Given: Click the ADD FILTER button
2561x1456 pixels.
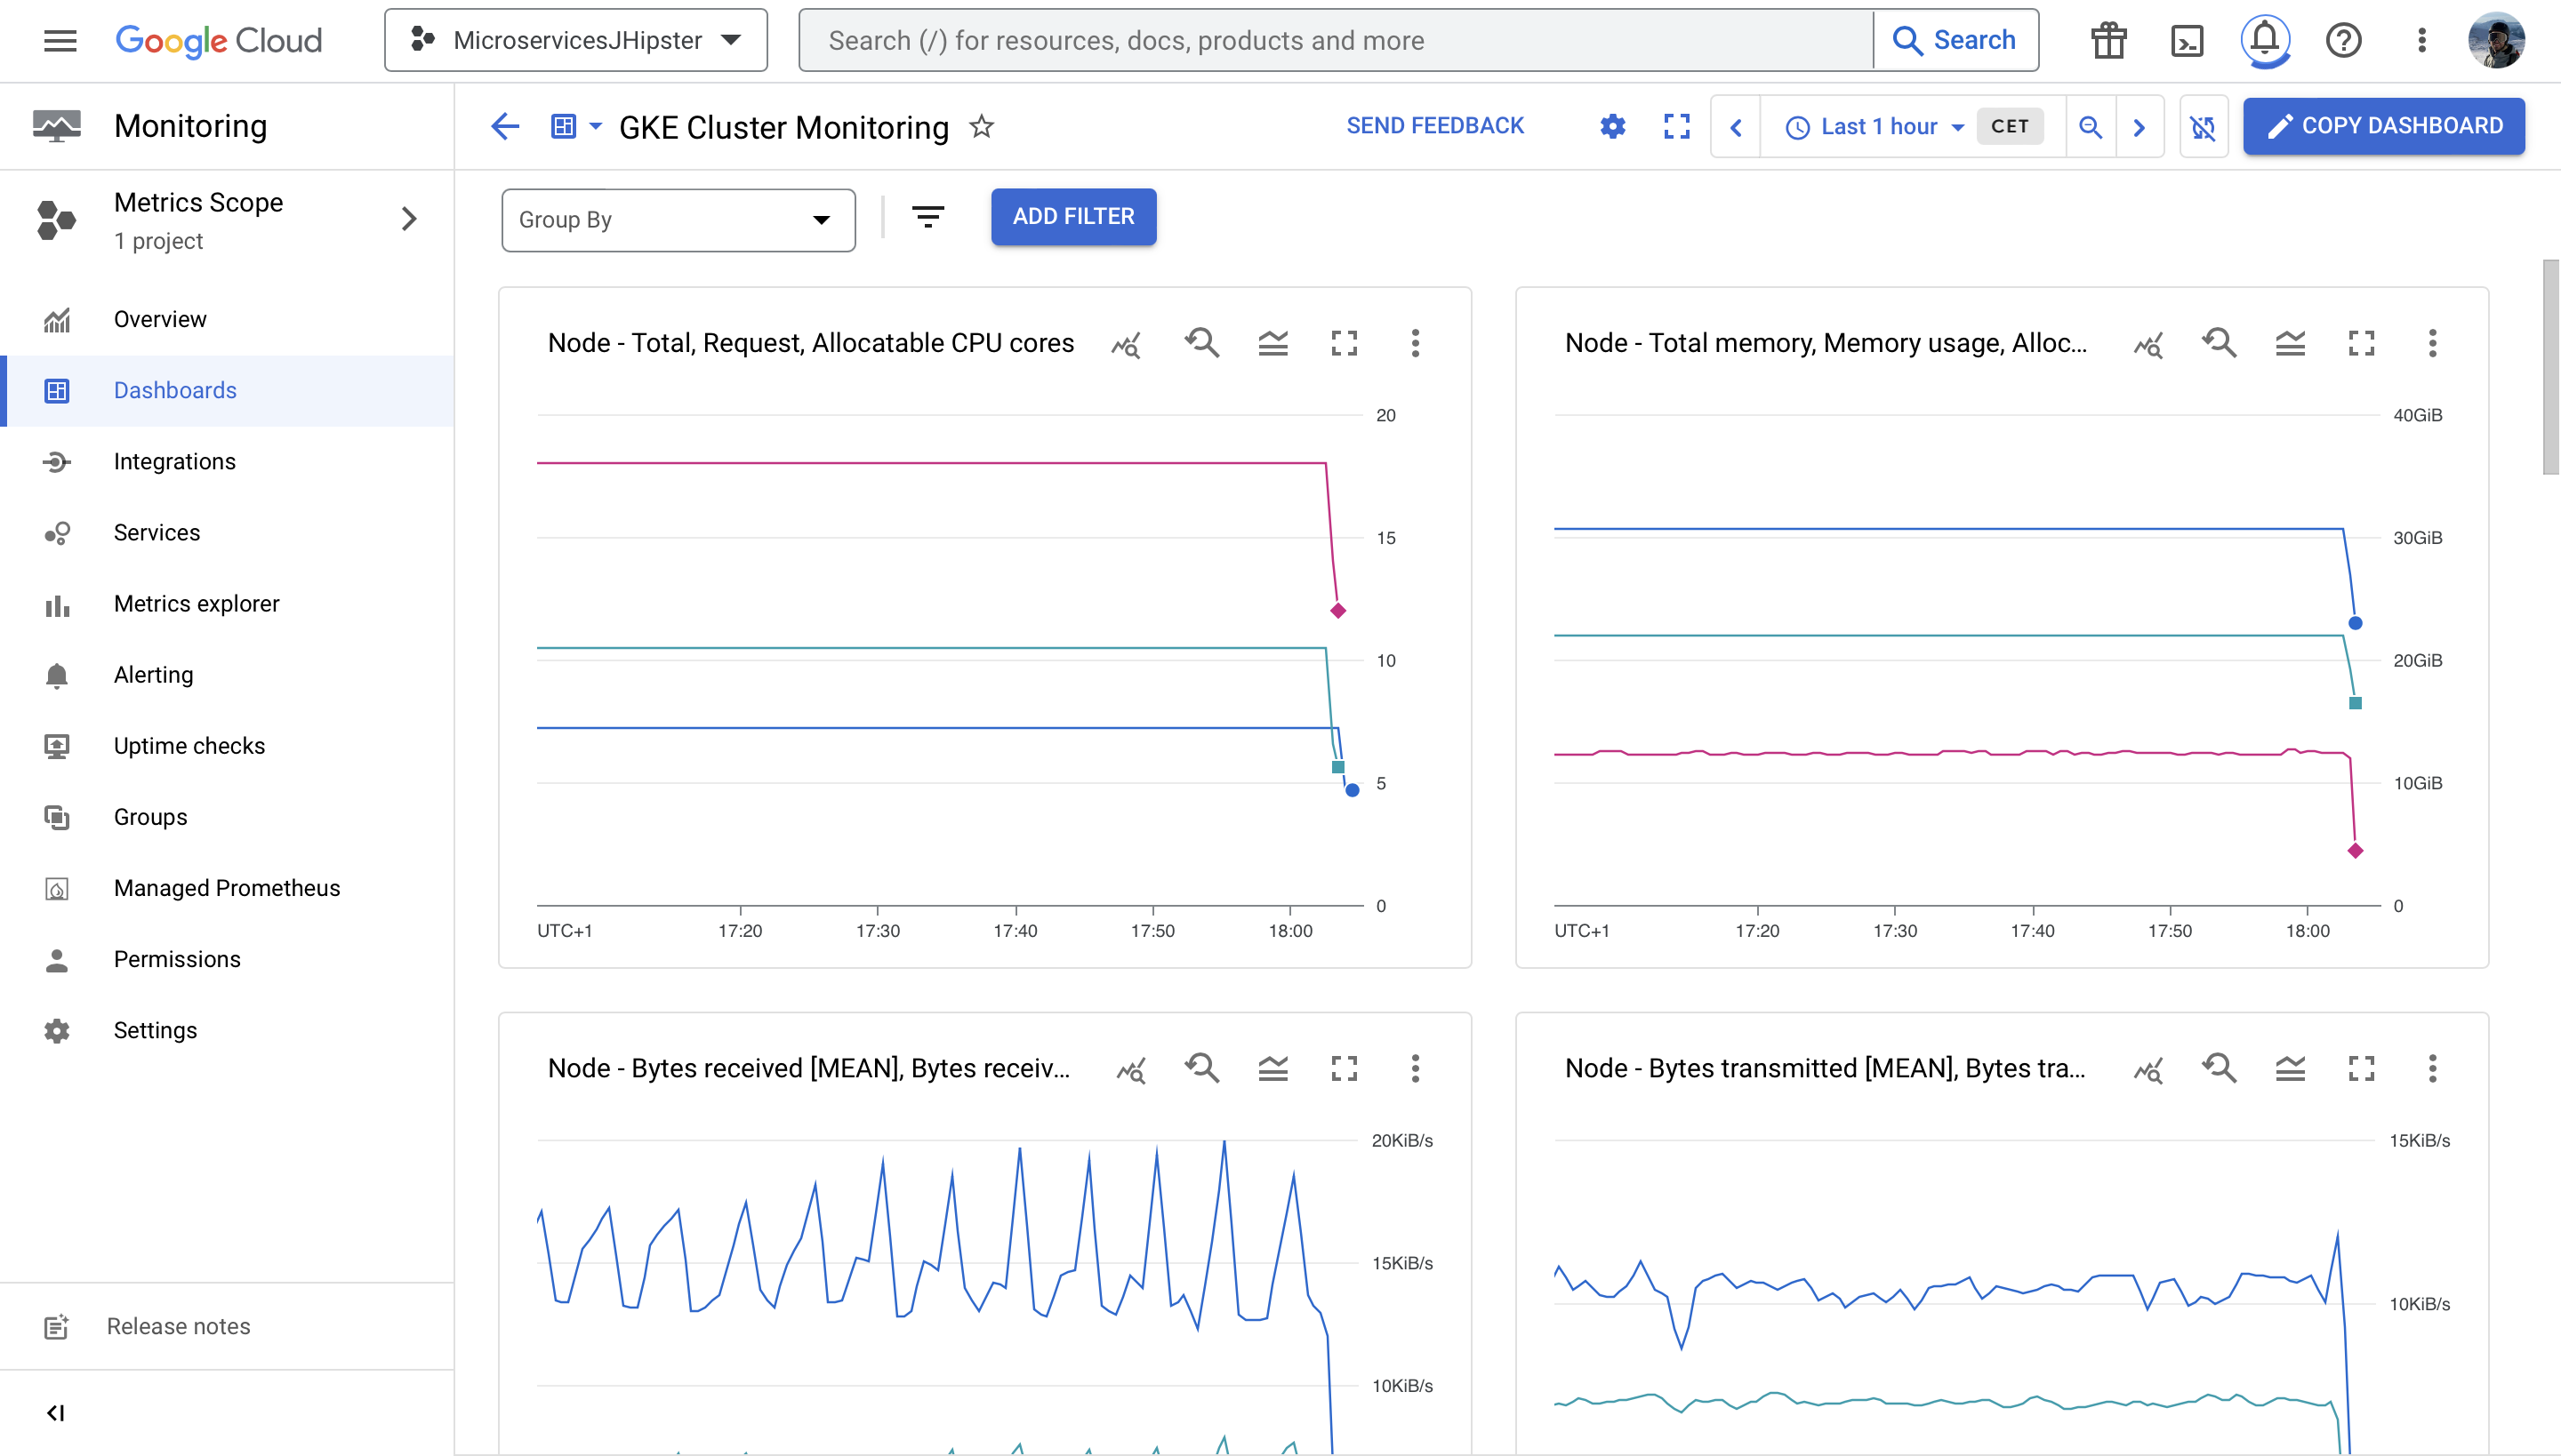Looking at the screenshot, I should tap(1072, 217).
